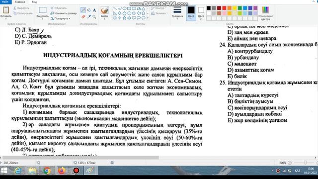Pick the purple color swatch

(x=255, y=8)
